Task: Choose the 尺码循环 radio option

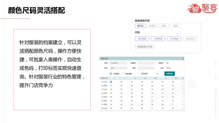Action: (x=111, y=74)
